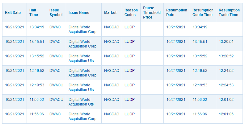Click the Pause Threshold Price column header
245x124 pixels.
(x=152, y=12)
